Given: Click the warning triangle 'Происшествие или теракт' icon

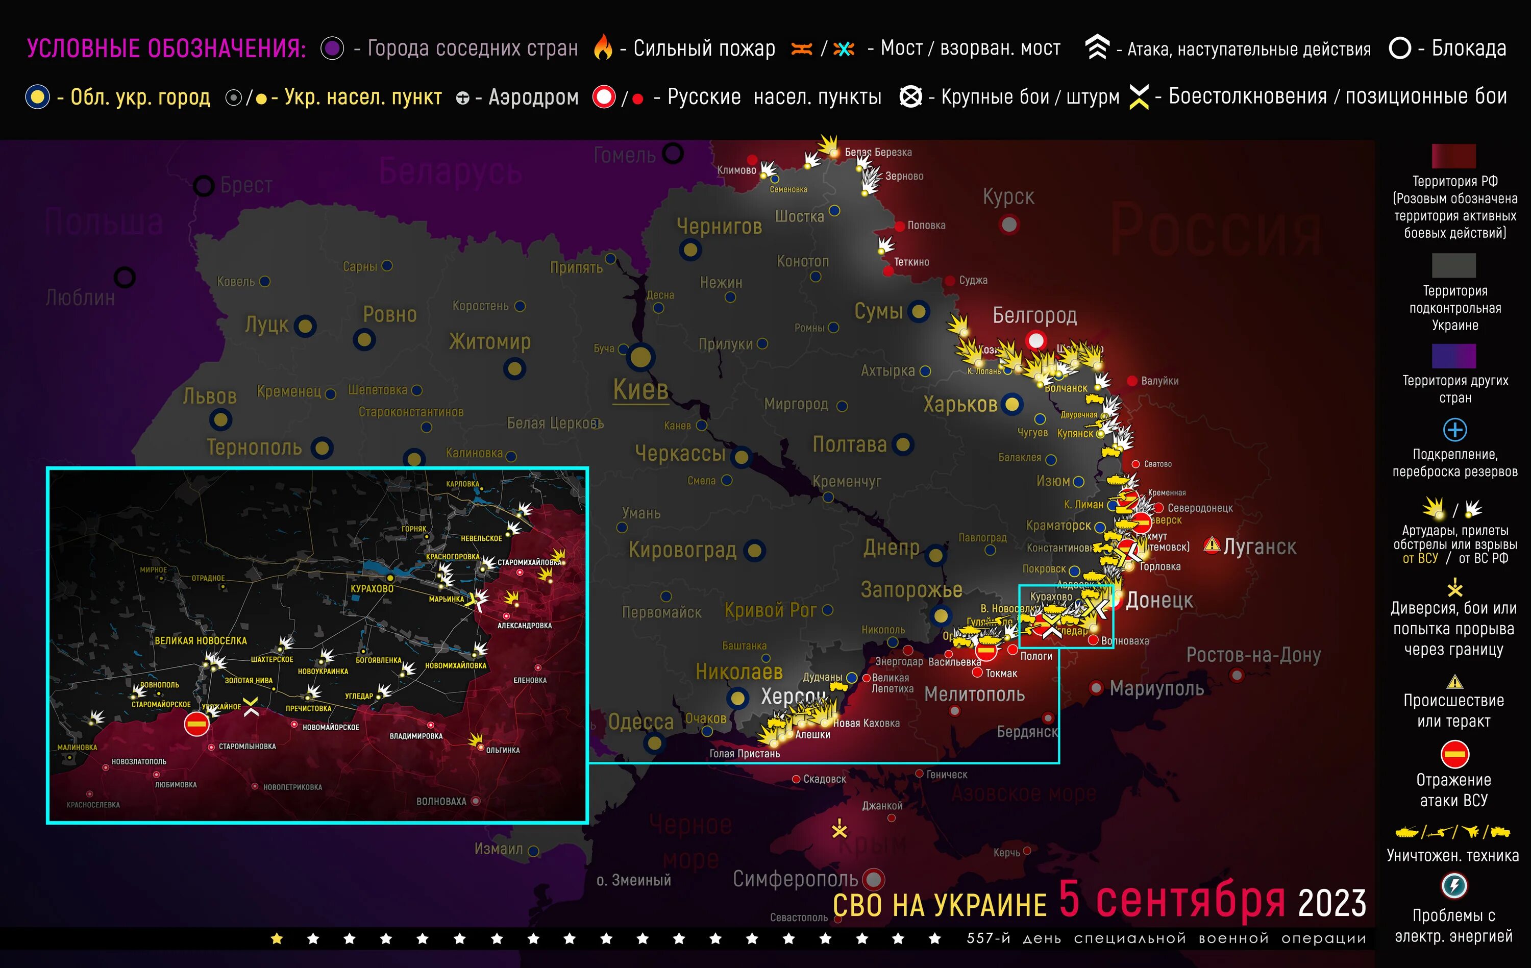Looking at the screenshot, I should click(1454, 683).
